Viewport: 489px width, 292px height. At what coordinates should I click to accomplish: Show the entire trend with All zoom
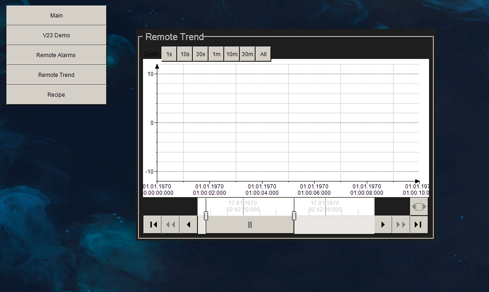[263, 54]
